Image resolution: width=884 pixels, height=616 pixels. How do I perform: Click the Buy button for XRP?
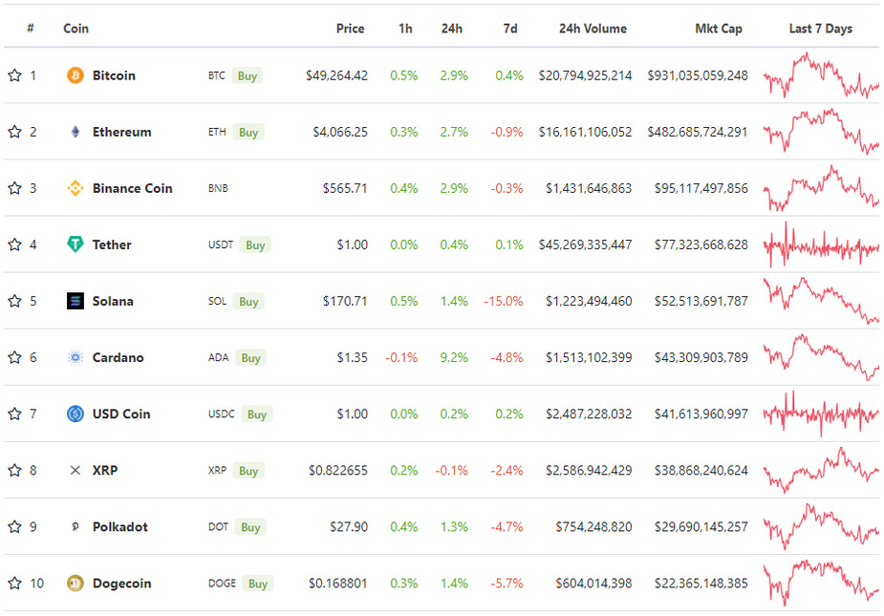248,470
